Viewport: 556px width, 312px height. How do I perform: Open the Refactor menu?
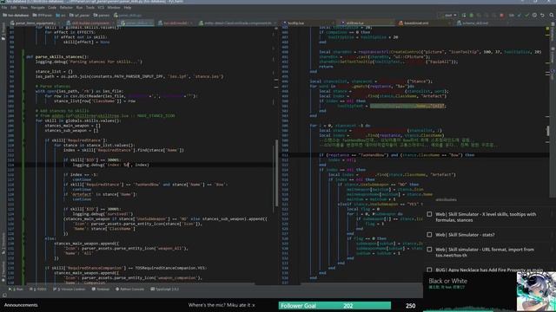point(66,8)
